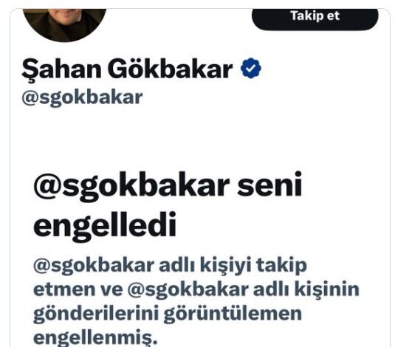Click the word "gönderilerini" in description
The width and height of the screenshot is (395, 347).
(x=96, y=314)
